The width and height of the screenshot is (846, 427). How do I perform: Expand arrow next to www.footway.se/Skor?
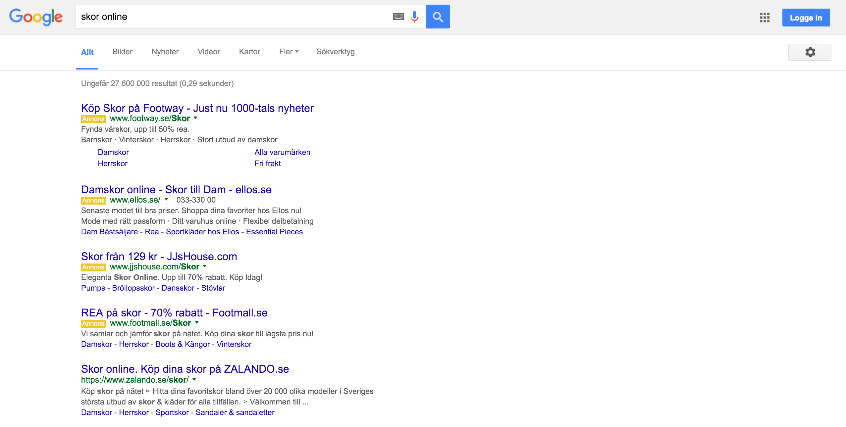pyautogui.click(x=195, y=118)
